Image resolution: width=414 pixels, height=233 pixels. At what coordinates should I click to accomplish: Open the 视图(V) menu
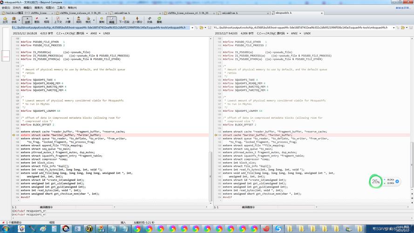click(x=50, y=7)
